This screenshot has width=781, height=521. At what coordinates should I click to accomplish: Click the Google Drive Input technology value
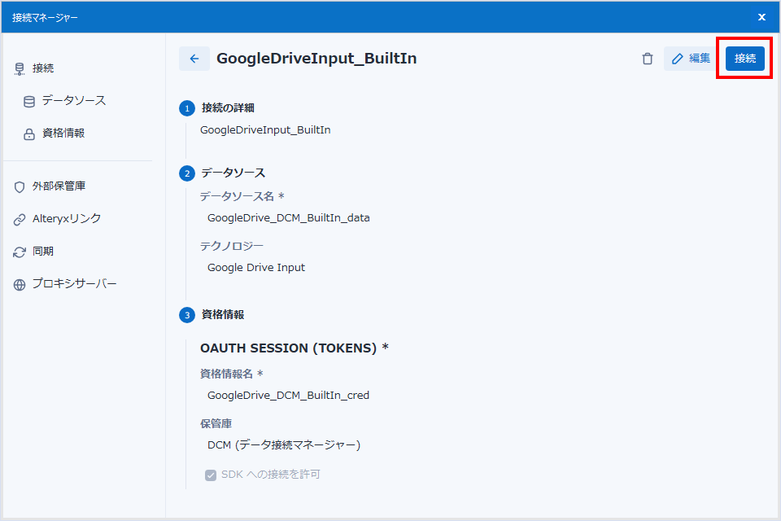[x=256, y=268]
